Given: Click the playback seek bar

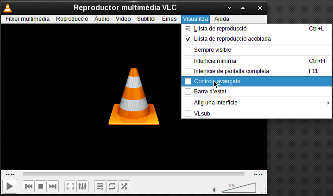Looking at the screenshot, I should click(134, 174).
